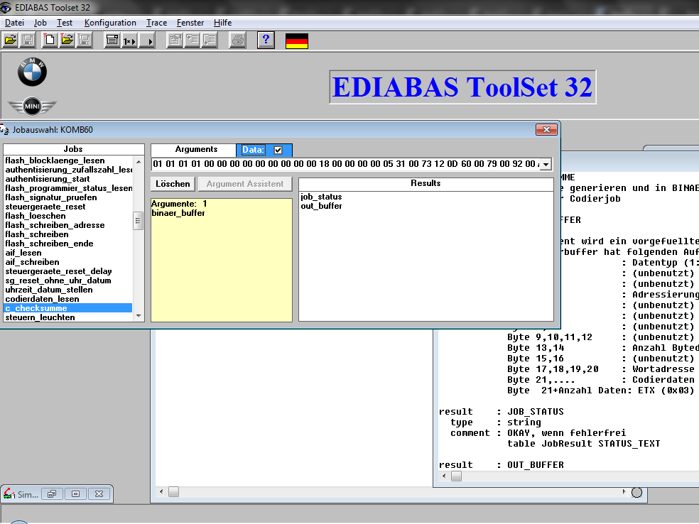Click the up arrow of Jobs list scrollbar

tap(139, 162)
